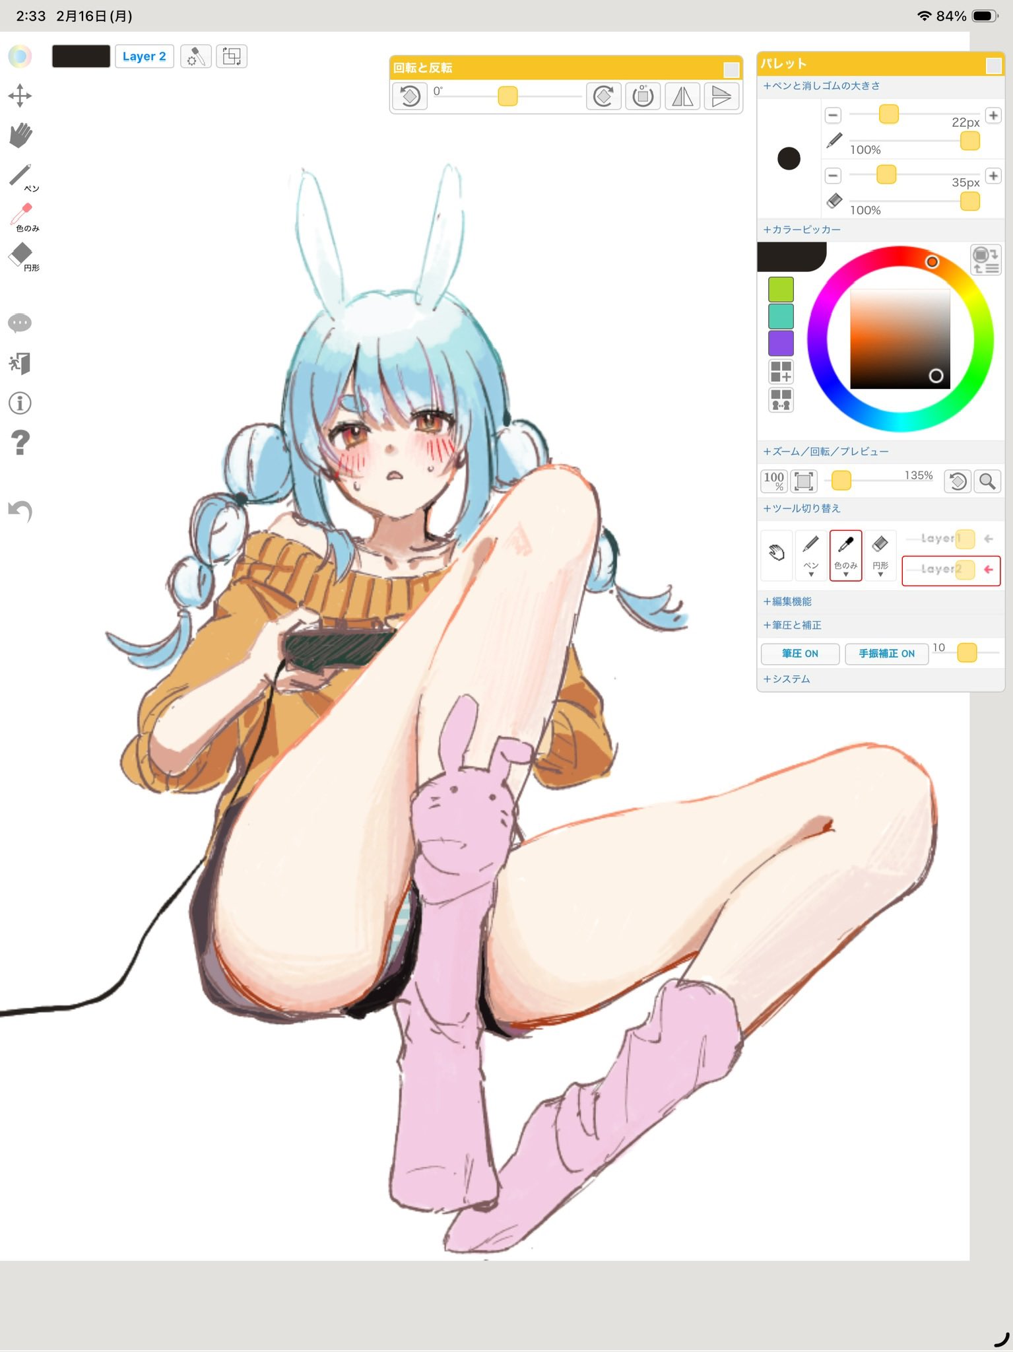
Task: Open the speech bubble comment icon
Action: point(20,323)
